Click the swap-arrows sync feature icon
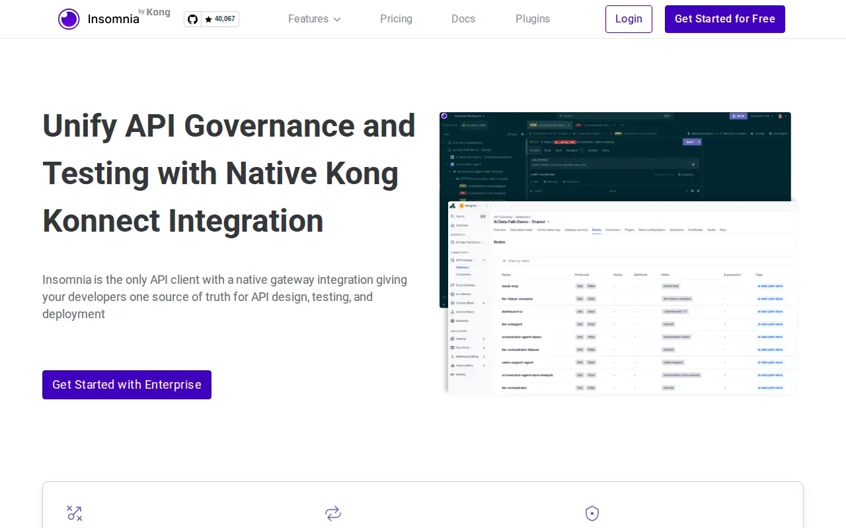 click(333, 513)
